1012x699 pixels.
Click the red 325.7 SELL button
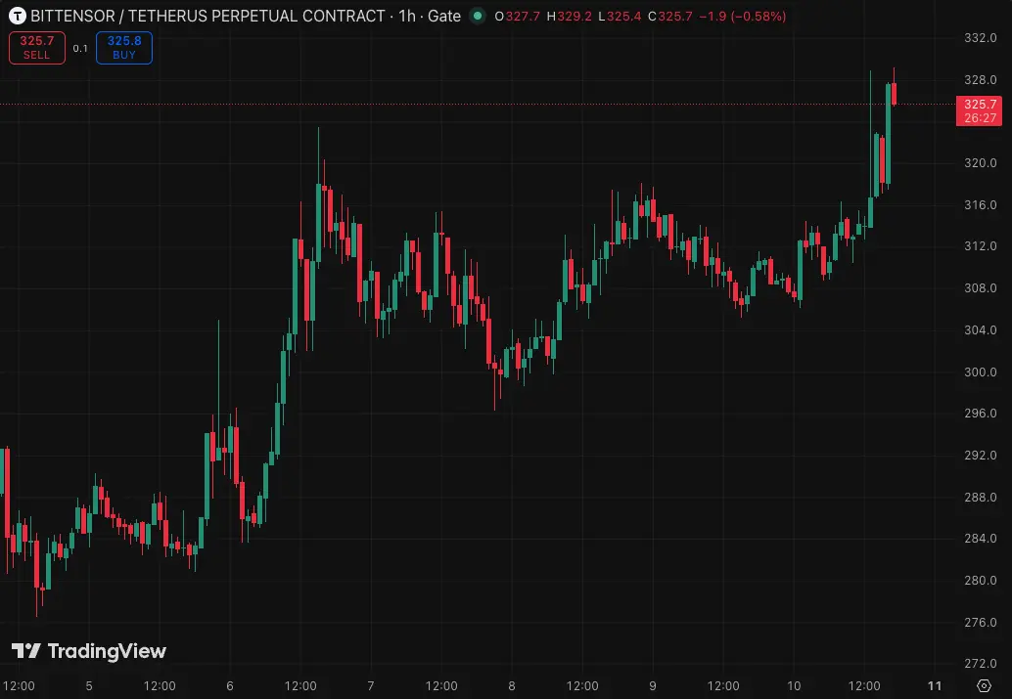37,48
